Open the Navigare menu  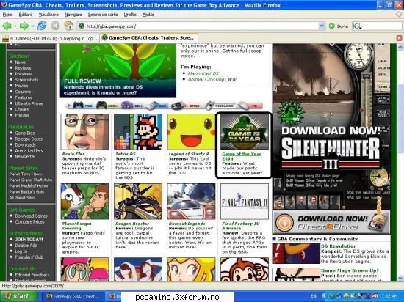(73, 15)
